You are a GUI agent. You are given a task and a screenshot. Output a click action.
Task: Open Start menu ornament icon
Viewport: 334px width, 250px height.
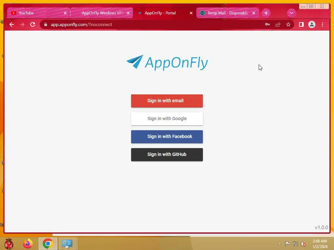tap(8, 243)
